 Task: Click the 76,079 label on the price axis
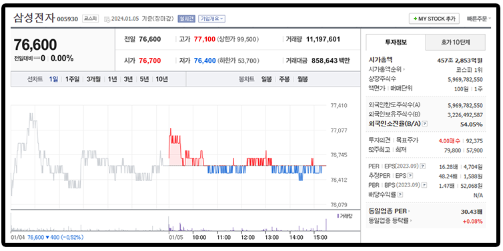click(338, 204)
